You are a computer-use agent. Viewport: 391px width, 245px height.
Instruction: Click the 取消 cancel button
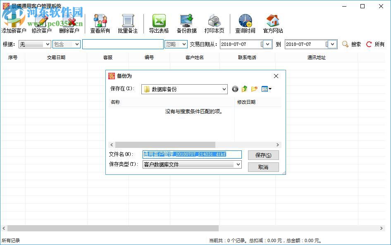263,167
